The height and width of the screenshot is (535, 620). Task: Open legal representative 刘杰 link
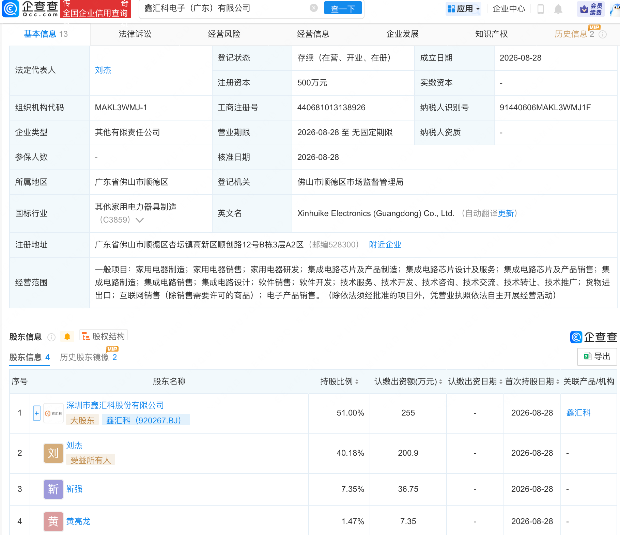tap(103, 70)
